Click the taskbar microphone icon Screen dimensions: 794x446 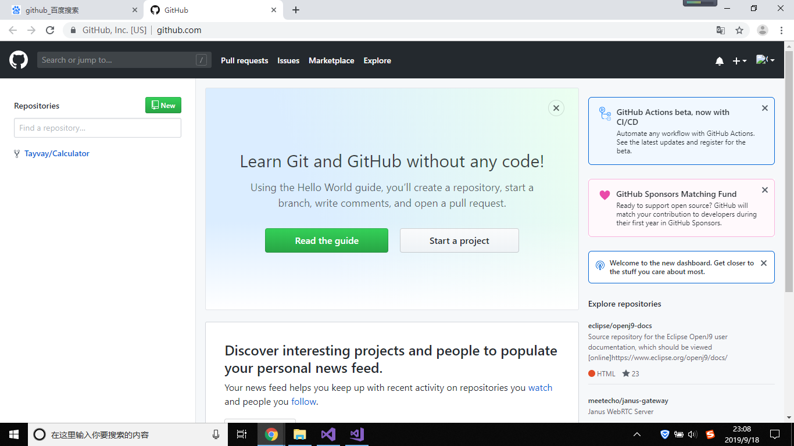pos(216,434)
